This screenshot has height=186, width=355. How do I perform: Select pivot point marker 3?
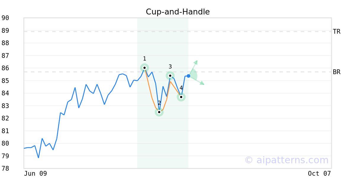[x=170, y=76]
